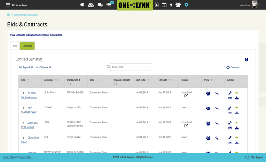Click the Global Filter search field
Screen dimensions: 266x162
click(x=131, y=67)
